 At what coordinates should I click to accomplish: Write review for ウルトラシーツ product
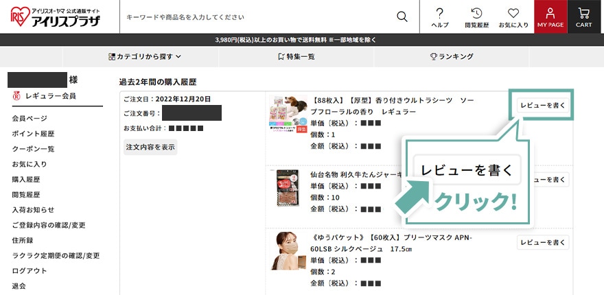(543, 105)
